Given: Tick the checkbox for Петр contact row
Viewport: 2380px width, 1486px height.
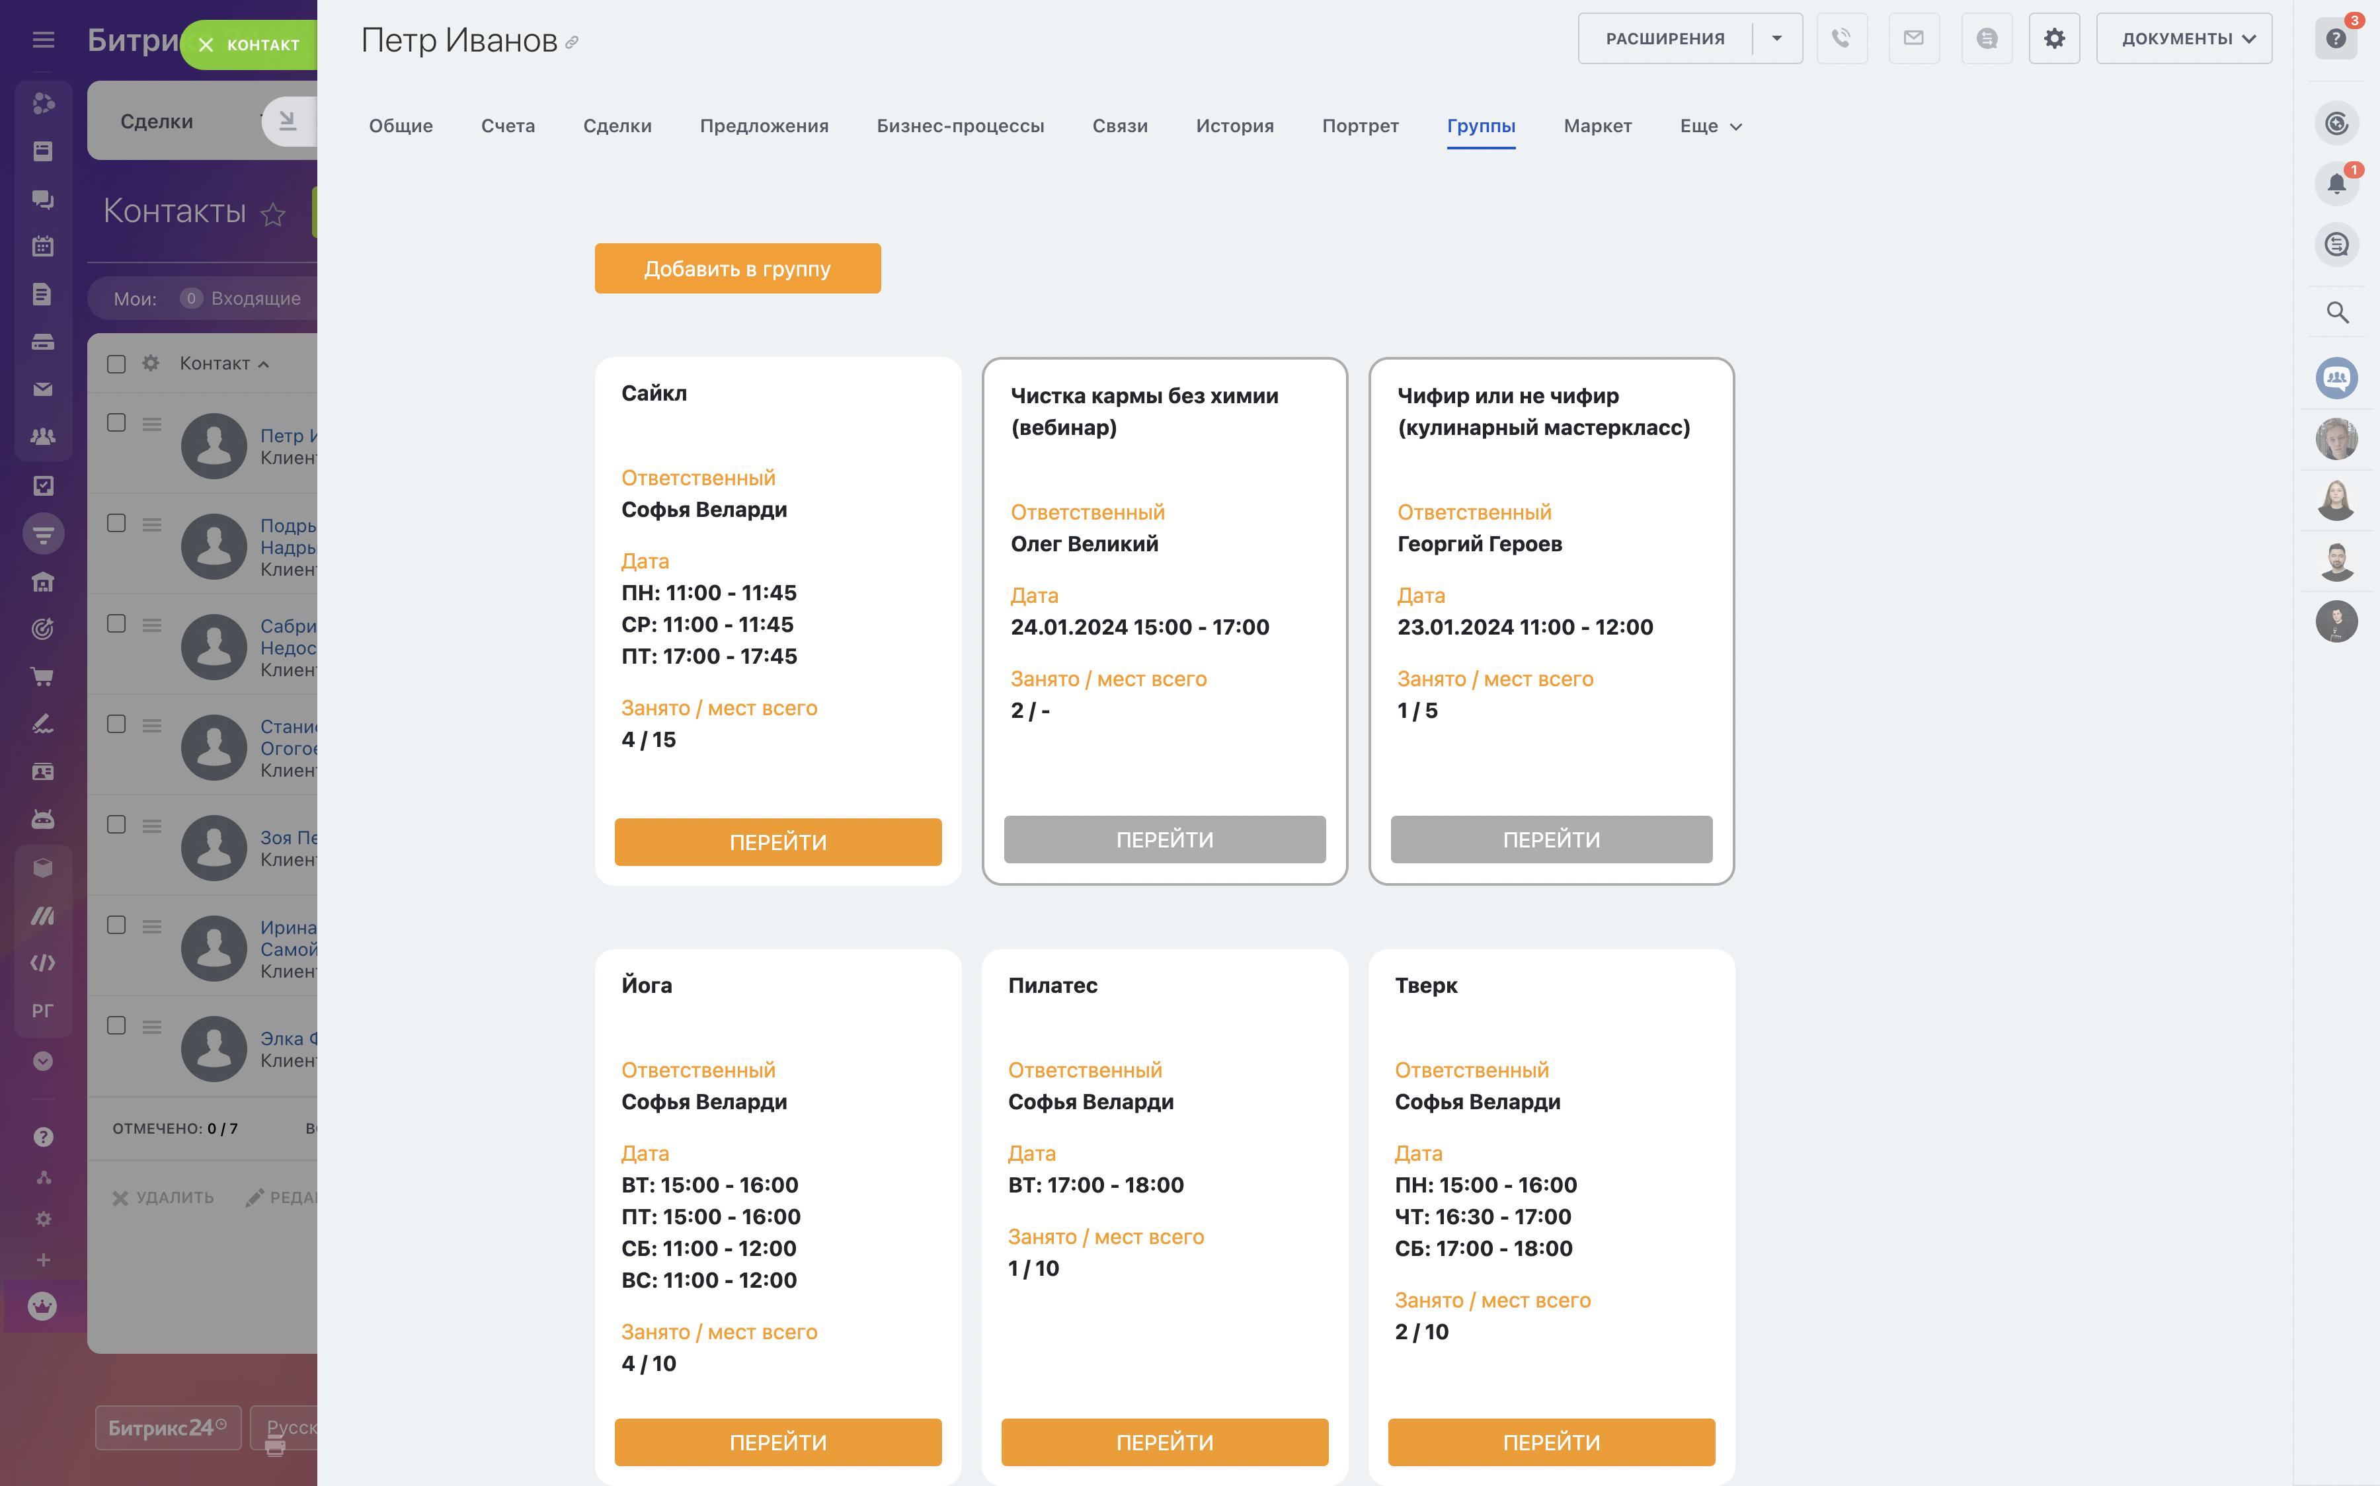Looking at the screenshot, I should coord(116,422).
